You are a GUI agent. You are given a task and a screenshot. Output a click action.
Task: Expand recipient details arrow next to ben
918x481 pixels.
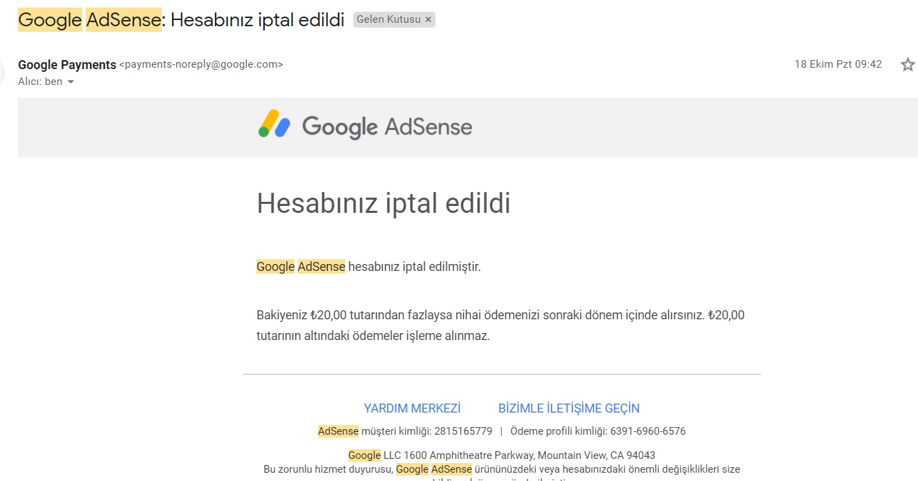point(71,82)
